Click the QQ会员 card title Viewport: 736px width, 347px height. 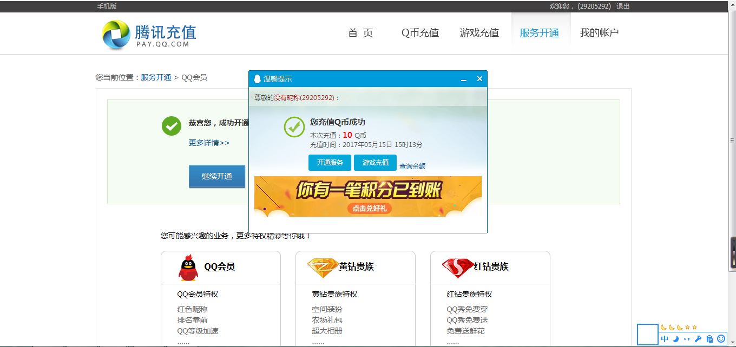pyautogui.click(x=219, y=266)
